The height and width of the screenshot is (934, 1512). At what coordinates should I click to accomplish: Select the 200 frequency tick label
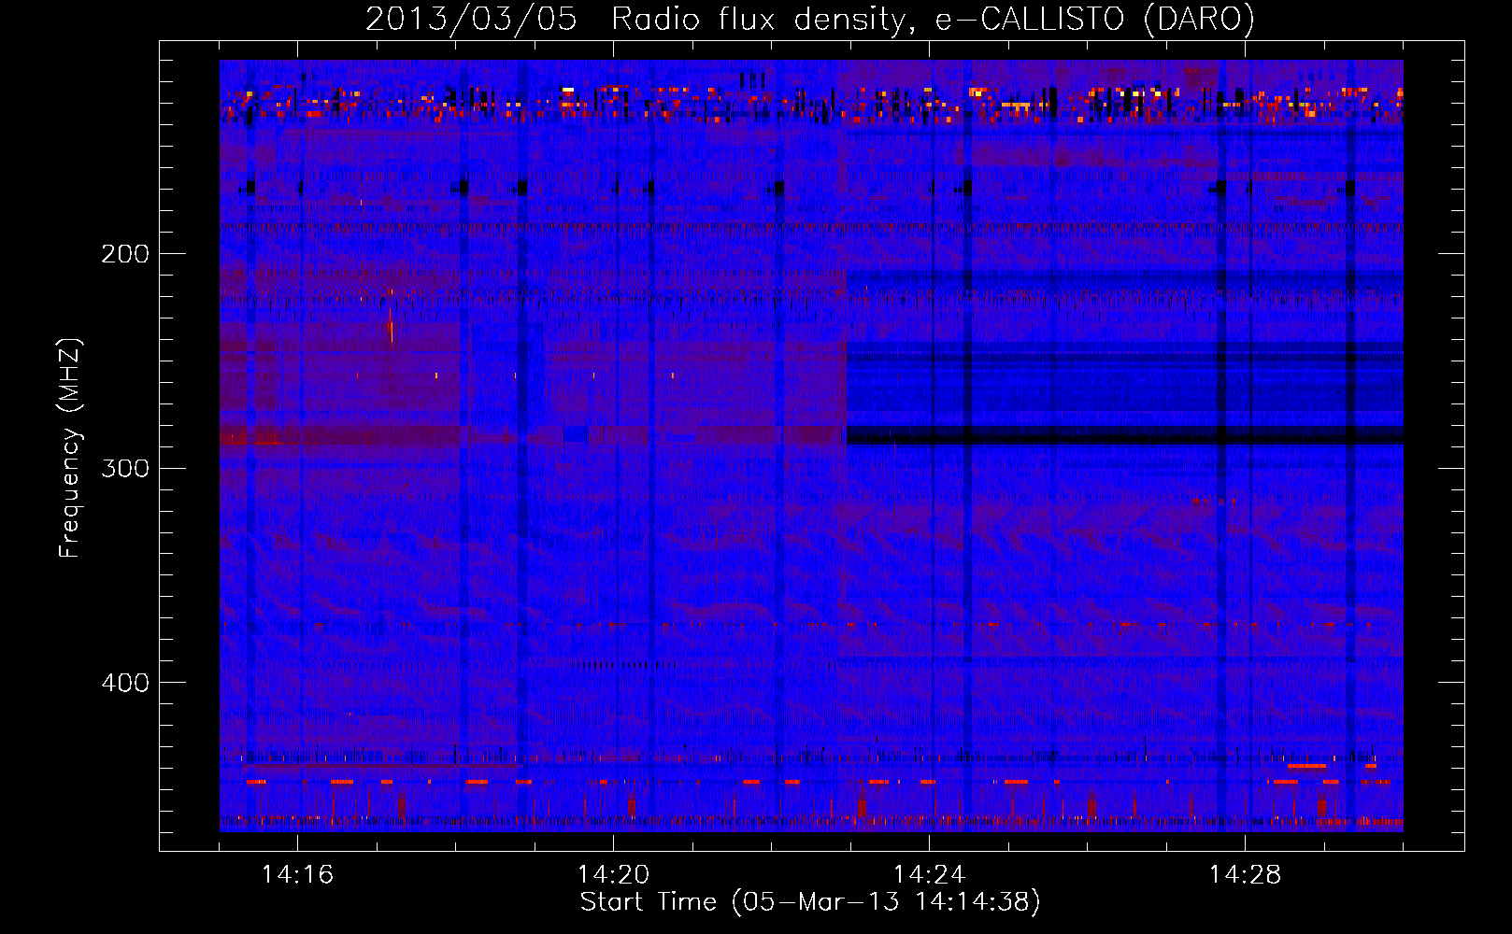[x=125, y=254]
